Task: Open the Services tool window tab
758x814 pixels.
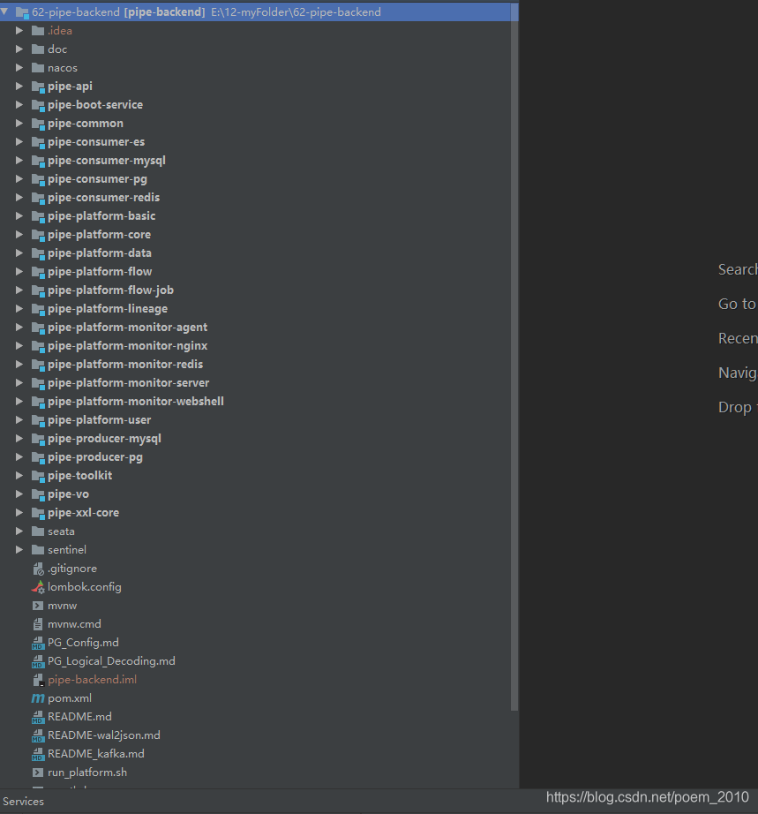Action: coord(23,802)
